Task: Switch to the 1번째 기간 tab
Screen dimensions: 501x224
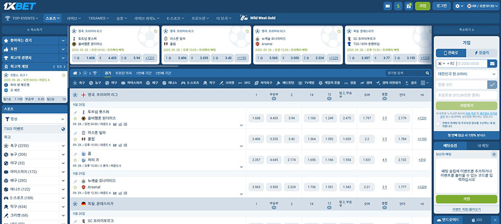Action: pos(144,74)
